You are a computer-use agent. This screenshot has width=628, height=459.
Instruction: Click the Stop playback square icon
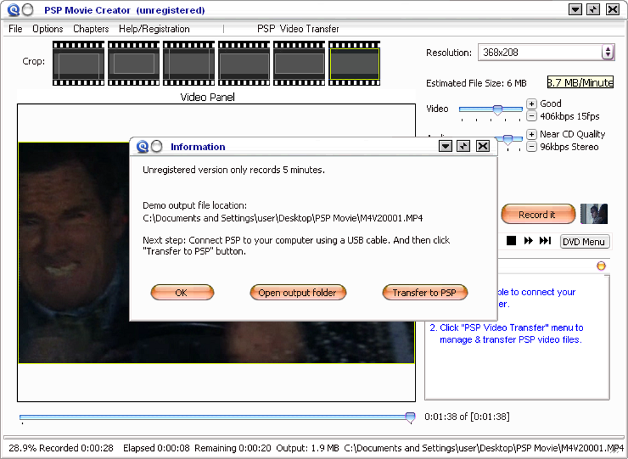pos(511,241)
